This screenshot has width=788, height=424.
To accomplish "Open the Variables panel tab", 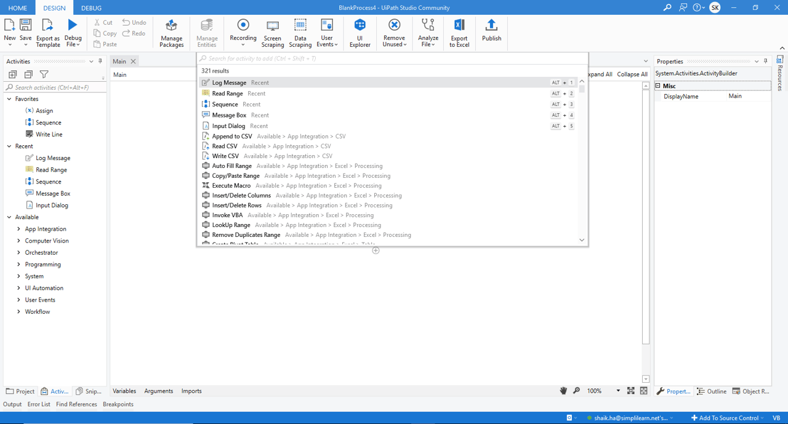I will point(124,391).
